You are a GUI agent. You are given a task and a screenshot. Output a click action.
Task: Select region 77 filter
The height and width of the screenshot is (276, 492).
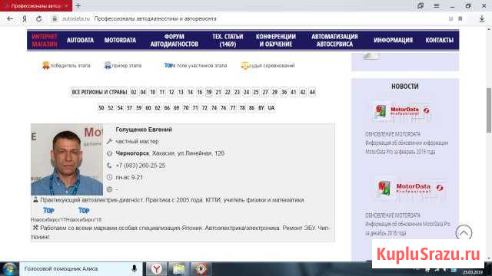click(x=232, y=107)
